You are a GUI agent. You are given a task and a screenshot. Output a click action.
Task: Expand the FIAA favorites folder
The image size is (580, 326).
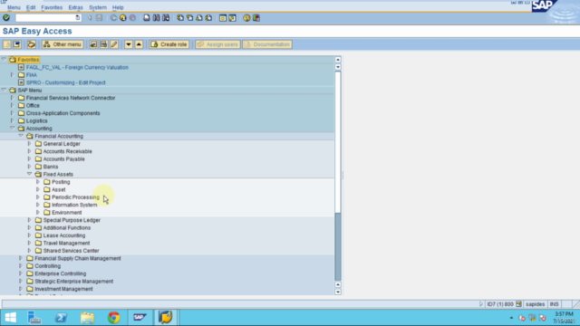pos(12,74)
